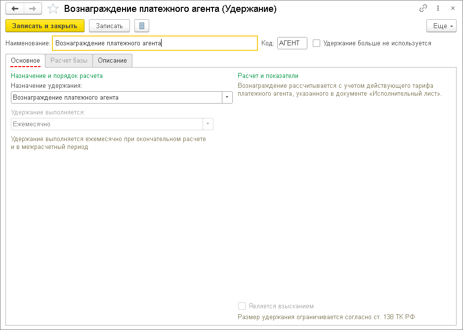The height and width of the screenshot is (330, 463).
Task: Focus the Код field containing АГЕНТ
Action: point(292,43)
